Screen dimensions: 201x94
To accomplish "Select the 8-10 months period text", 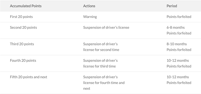I will [177, 44].
